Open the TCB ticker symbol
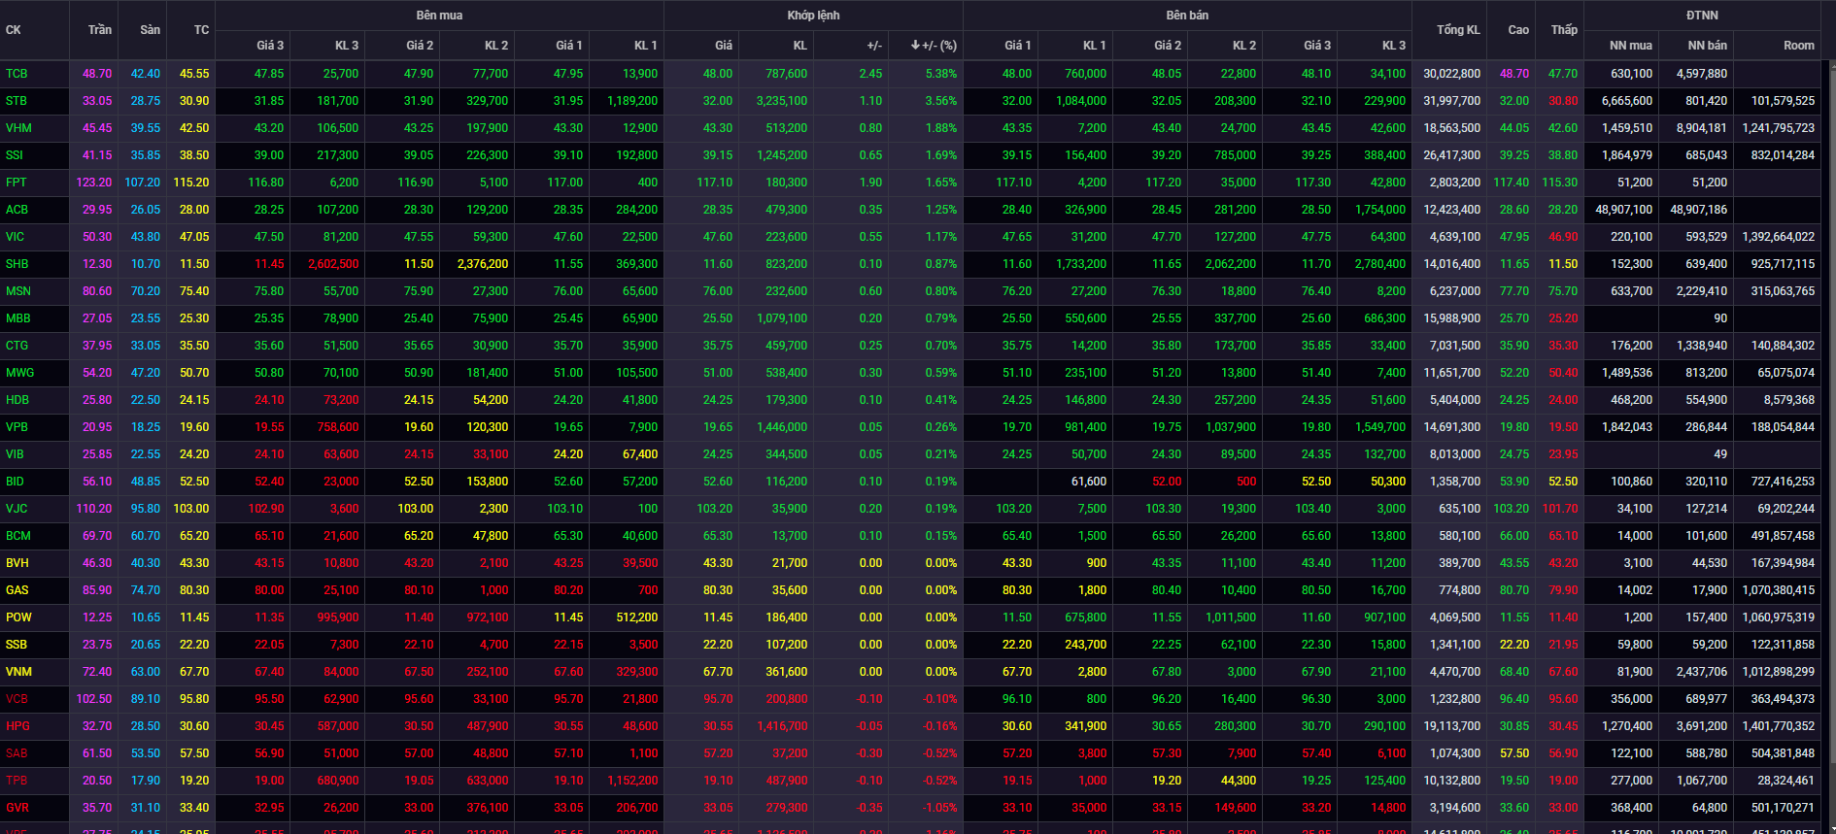 (17, 74)
